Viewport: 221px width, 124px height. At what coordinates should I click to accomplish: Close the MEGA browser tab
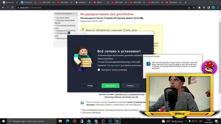tap(107, 2)
